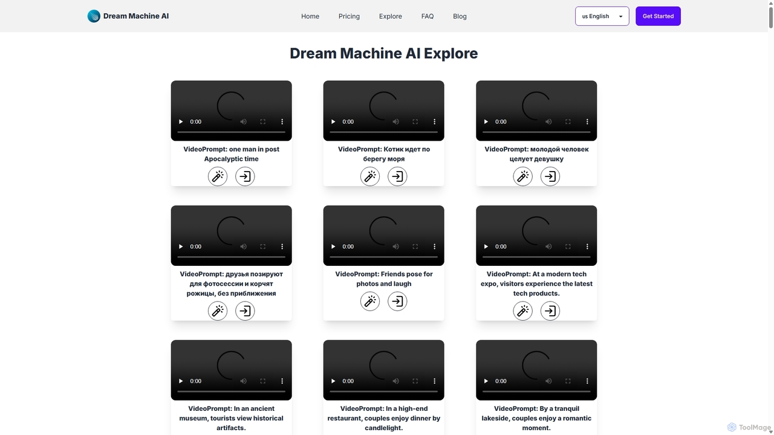Mute the 'Friends pose for photos and laugh' video
Viewport: 774px width, 435px height.
pos(395,246)
